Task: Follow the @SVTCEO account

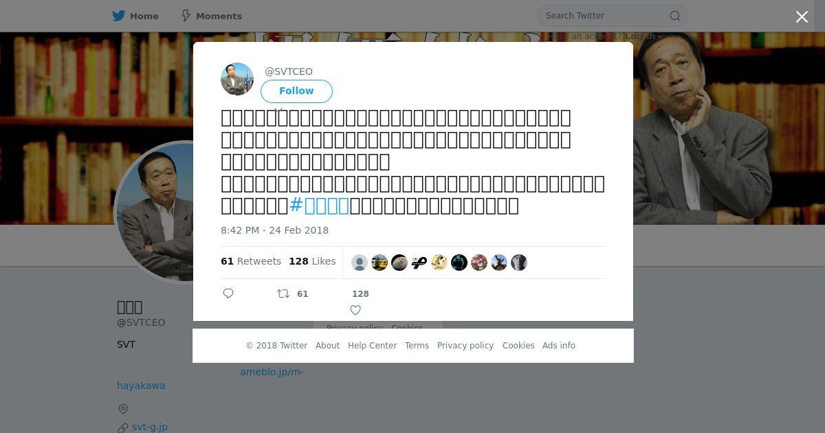Action: 296,91
